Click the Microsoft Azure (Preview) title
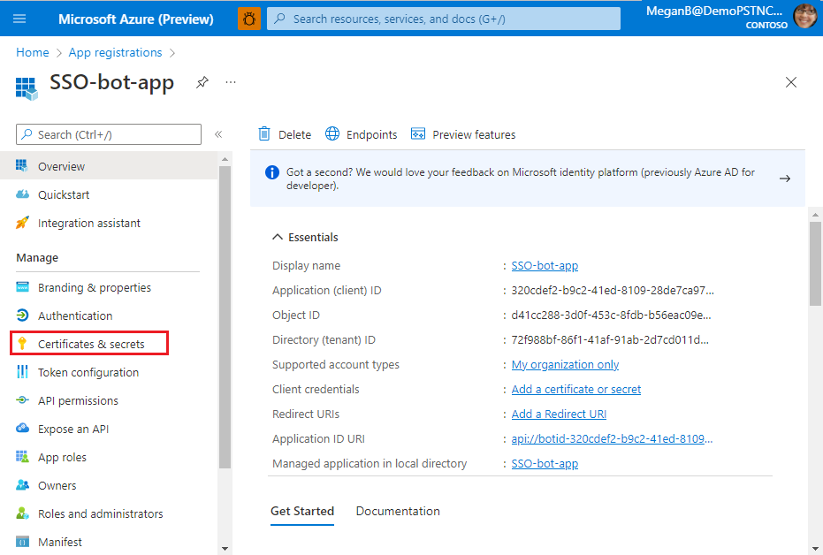This screenshot has height=555, width=823. click(x=136, y=19)
